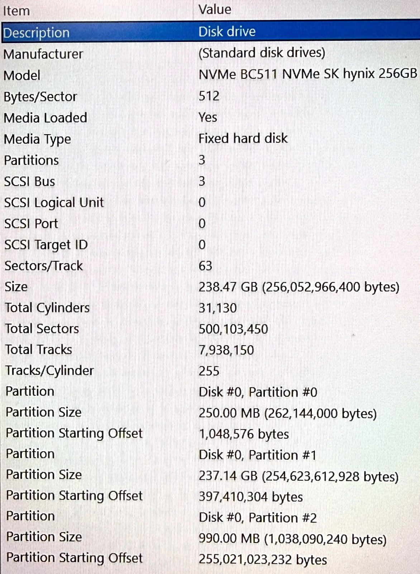The width and height of the screenshot is (420, 574).
Task: Select the Tracks/Cylinder row
Action: coord(210,371)
